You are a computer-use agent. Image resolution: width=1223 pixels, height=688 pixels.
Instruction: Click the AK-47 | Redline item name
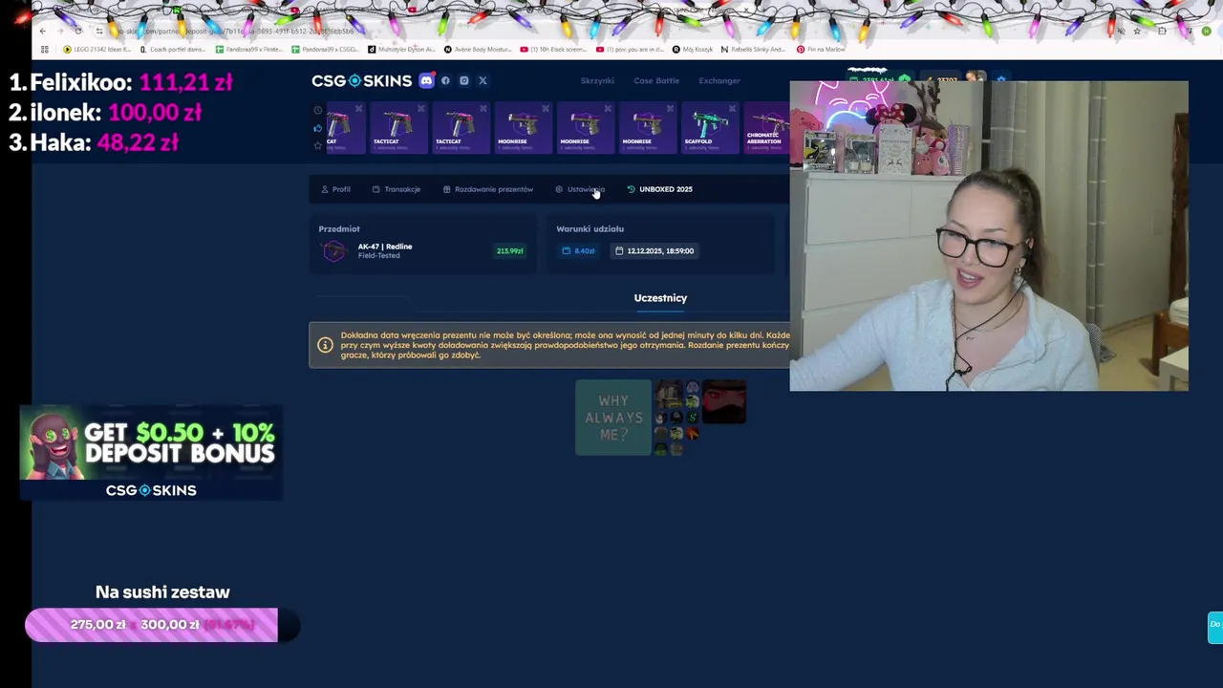385,247
